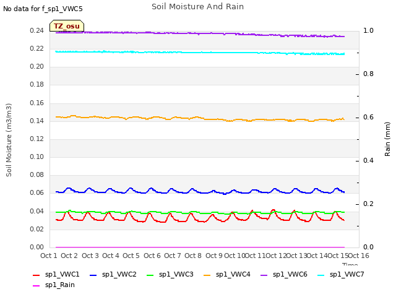Click the 0.10 left axis value
The height and width of the screenshot is (297, 396).
[37, 157]
